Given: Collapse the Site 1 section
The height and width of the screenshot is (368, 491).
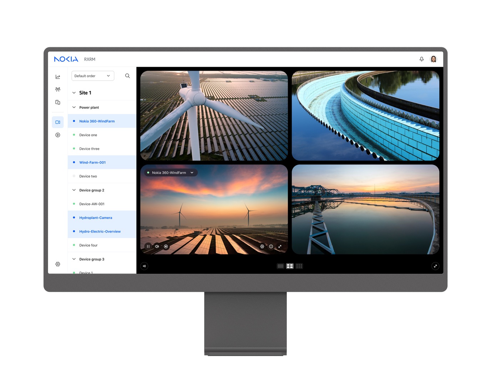Looking at the screenshot, I should coord(74,93).
